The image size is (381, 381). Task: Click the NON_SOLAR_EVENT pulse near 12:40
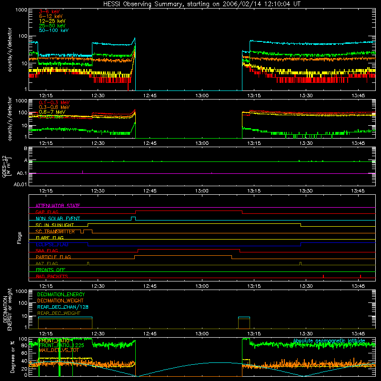[133, 219]
